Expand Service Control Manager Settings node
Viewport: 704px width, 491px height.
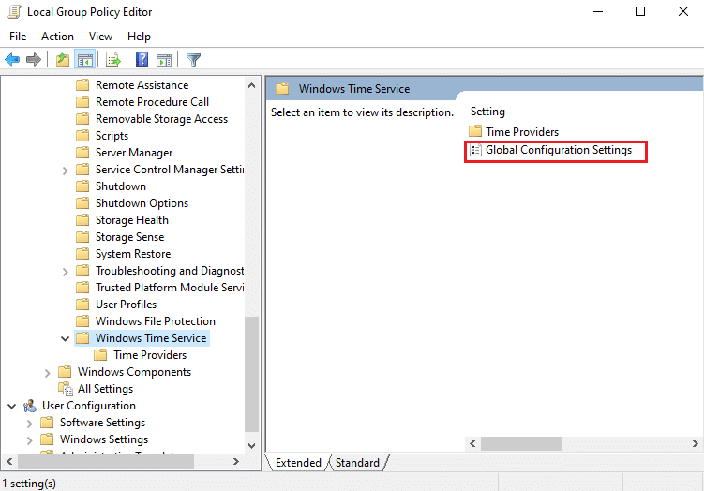click(x=65, y=170)
